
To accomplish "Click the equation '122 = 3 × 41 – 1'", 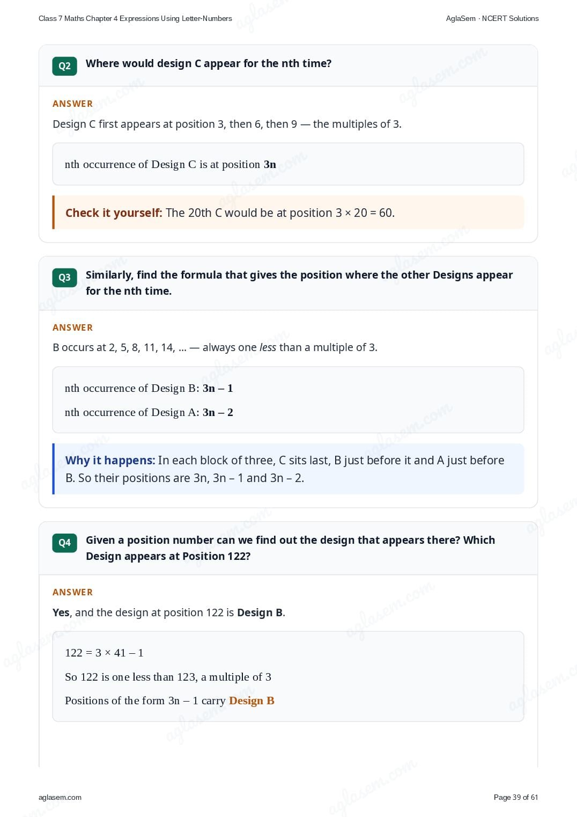I will point(104,653).
